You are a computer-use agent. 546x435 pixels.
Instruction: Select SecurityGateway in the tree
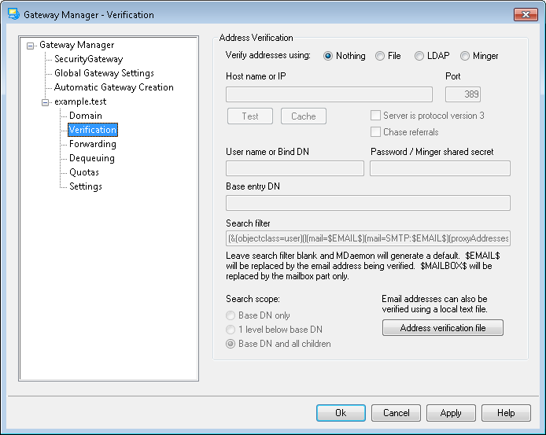(88, 59)
